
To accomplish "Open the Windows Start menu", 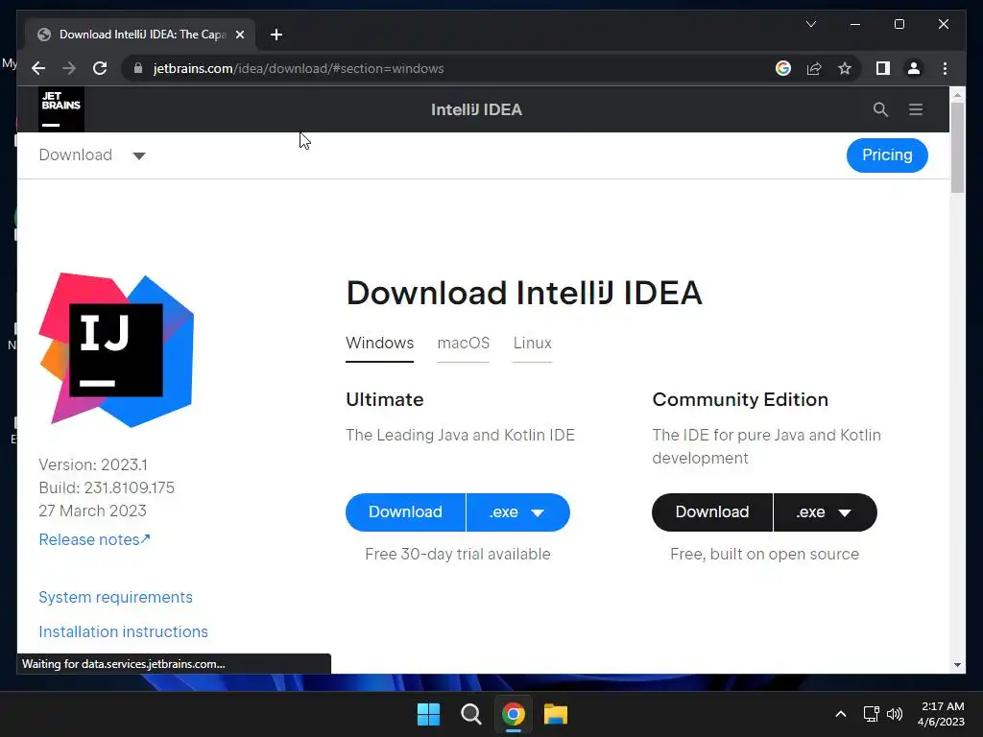I will [429, 714].
